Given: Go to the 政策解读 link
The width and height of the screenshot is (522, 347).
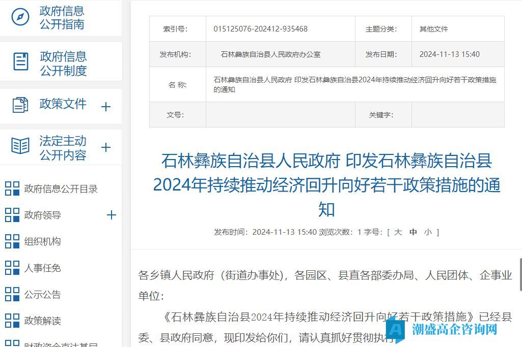Looking at the screenshot, I should [x=42, y=321].
